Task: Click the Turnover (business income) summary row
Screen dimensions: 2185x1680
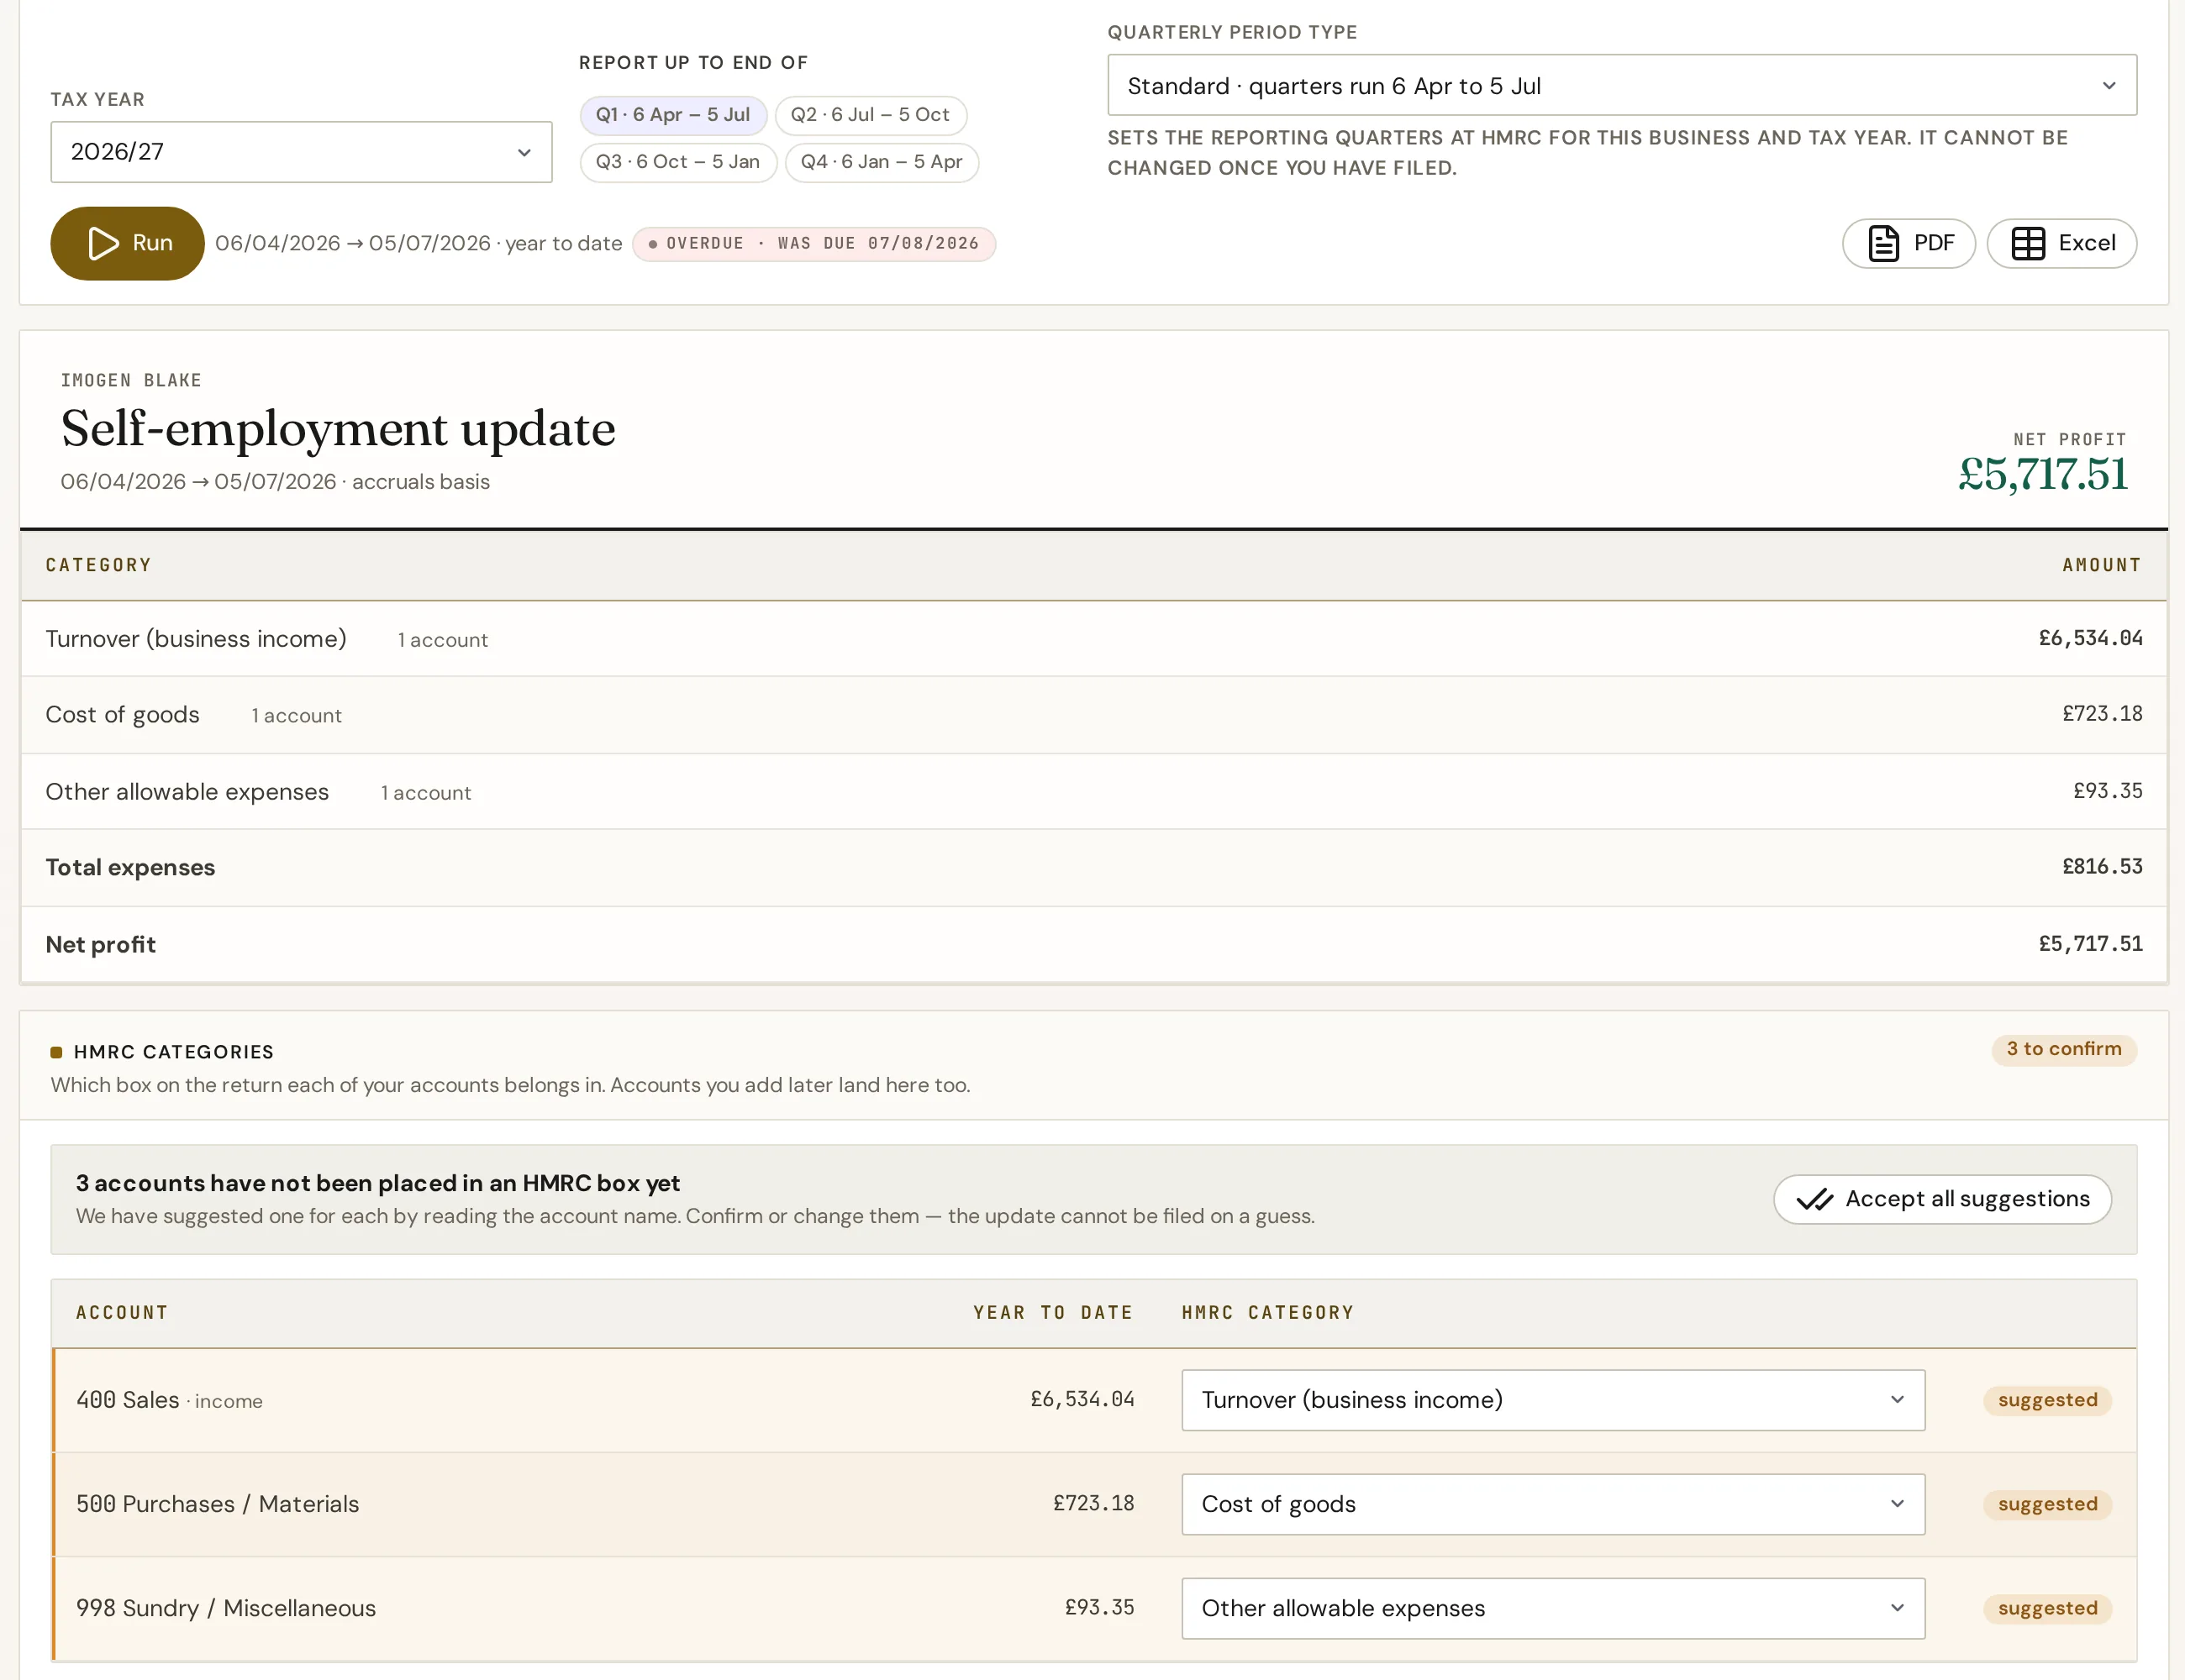Action: (1093, 639)
